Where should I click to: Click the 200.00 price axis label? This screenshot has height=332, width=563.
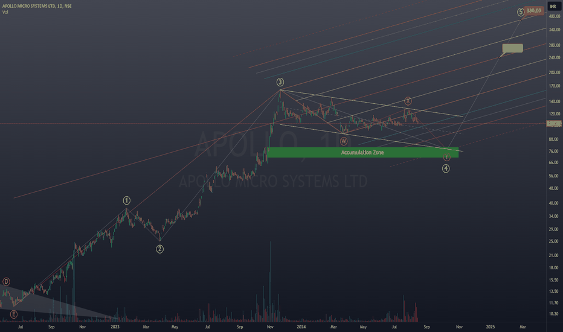tap(555, 72)
